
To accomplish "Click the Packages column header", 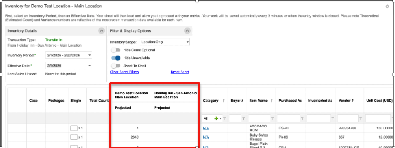I will coord(56,101).
